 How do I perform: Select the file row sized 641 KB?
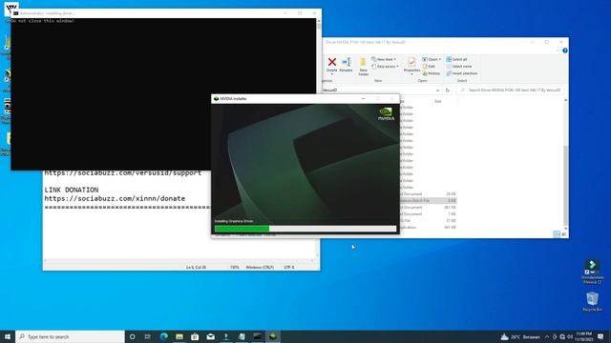coord(428,227)
